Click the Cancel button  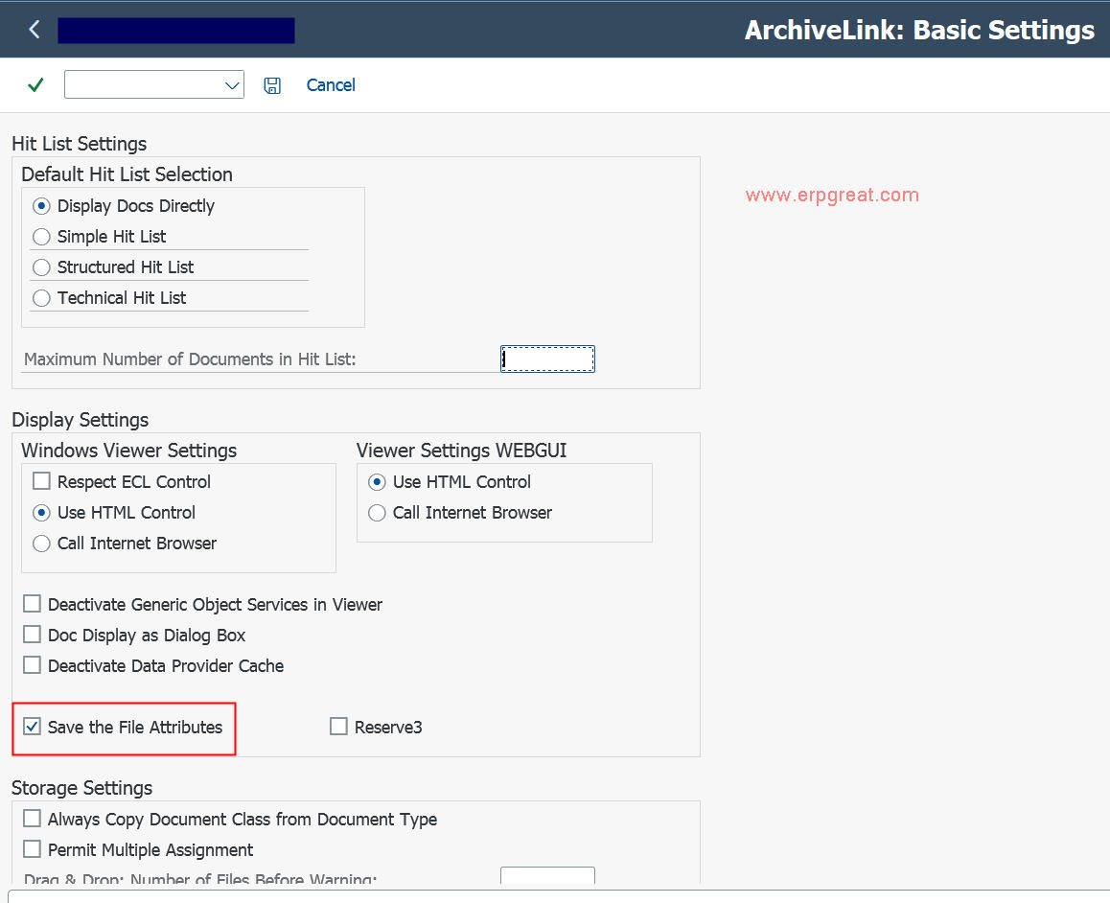tap(331, 85)
